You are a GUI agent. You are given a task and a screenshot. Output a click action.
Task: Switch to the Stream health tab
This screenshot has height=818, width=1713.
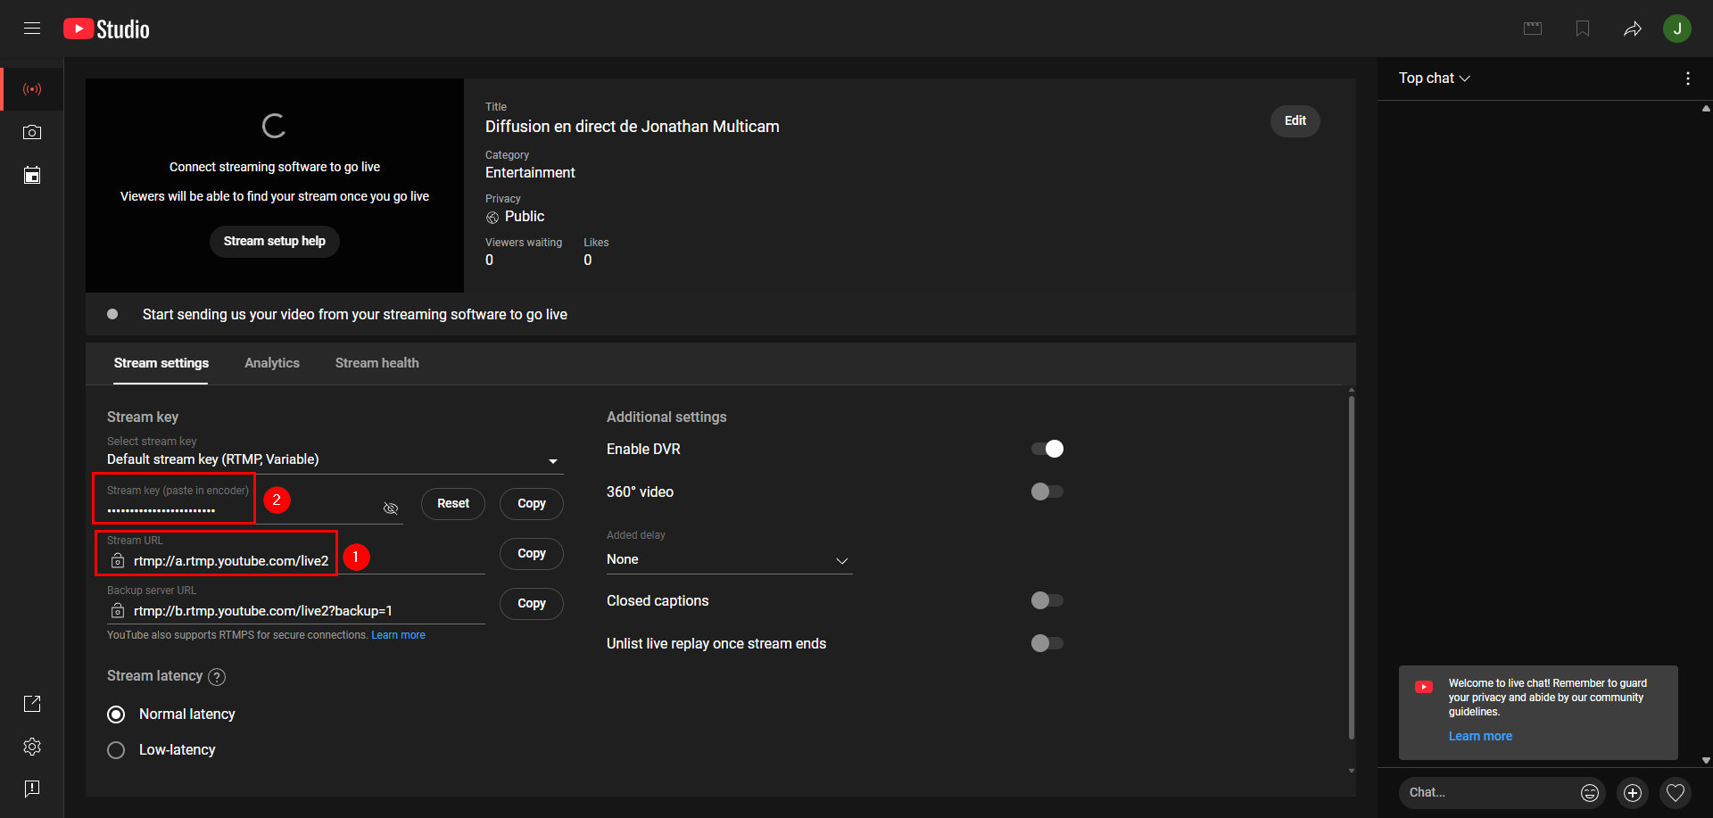point(377,363)
